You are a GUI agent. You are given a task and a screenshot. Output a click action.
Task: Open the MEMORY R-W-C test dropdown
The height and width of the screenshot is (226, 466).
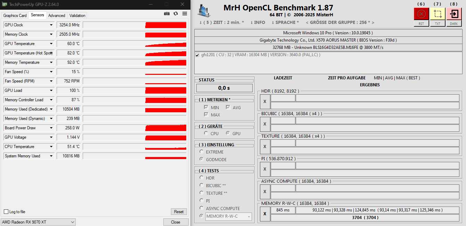pos(229,216)
